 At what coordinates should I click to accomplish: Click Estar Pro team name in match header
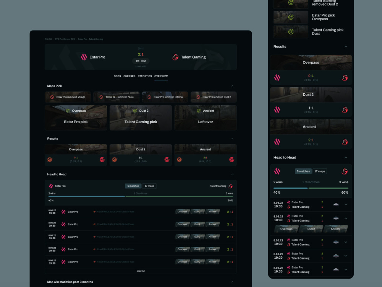(x=97, y=57)
